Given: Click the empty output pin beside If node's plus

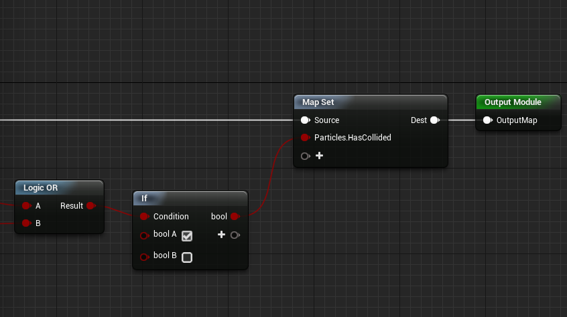Looking at the screenshot, I should [x=235, y=235].
